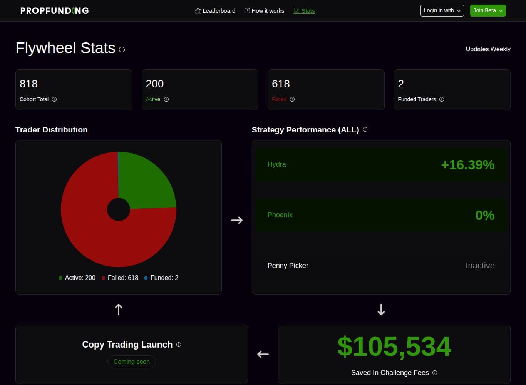Click the Cohort Total label
Viewport: 526px width, 385px height.
pos(34,99)
